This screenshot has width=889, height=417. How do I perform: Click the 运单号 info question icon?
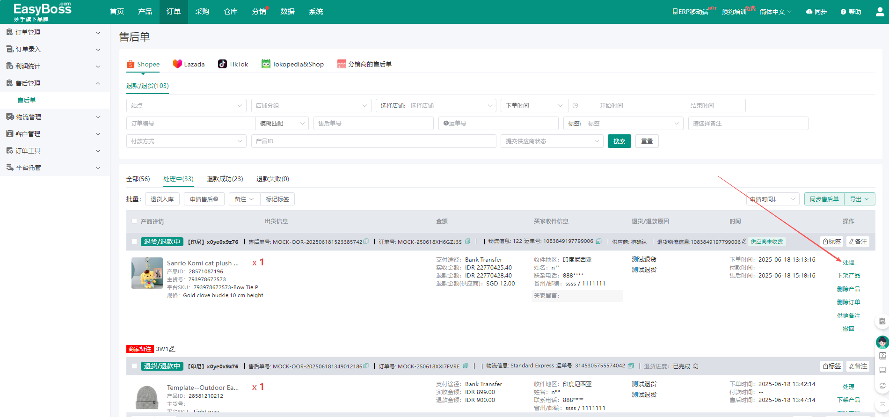coord(446,124)
